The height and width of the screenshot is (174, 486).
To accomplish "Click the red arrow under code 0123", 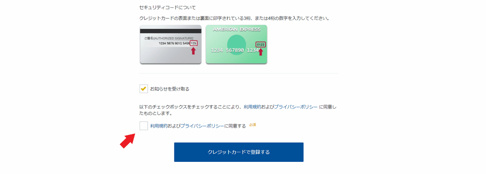I will coord(261,52).
